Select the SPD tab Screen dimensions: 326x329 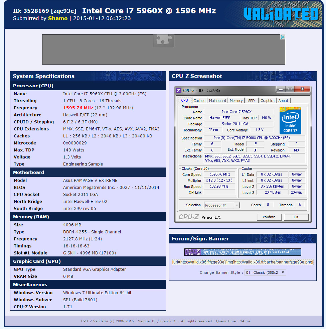tap(252, 101)
